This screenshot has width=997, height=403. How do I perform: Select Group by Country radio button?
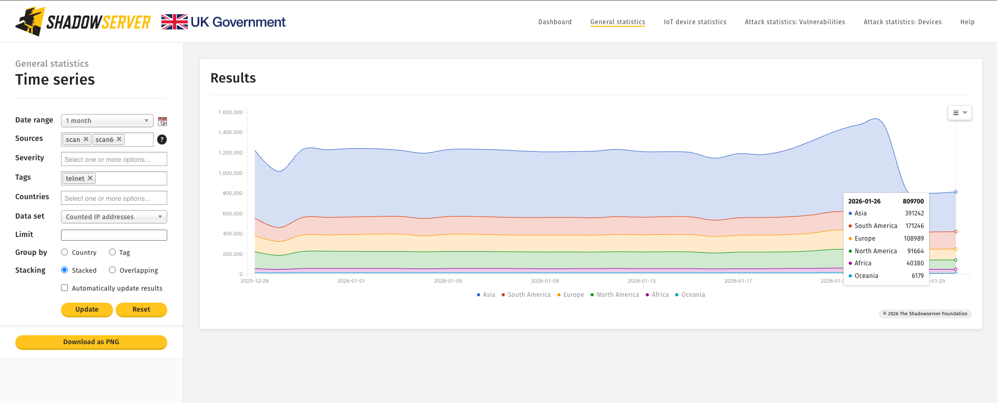[x=65, y=252]
